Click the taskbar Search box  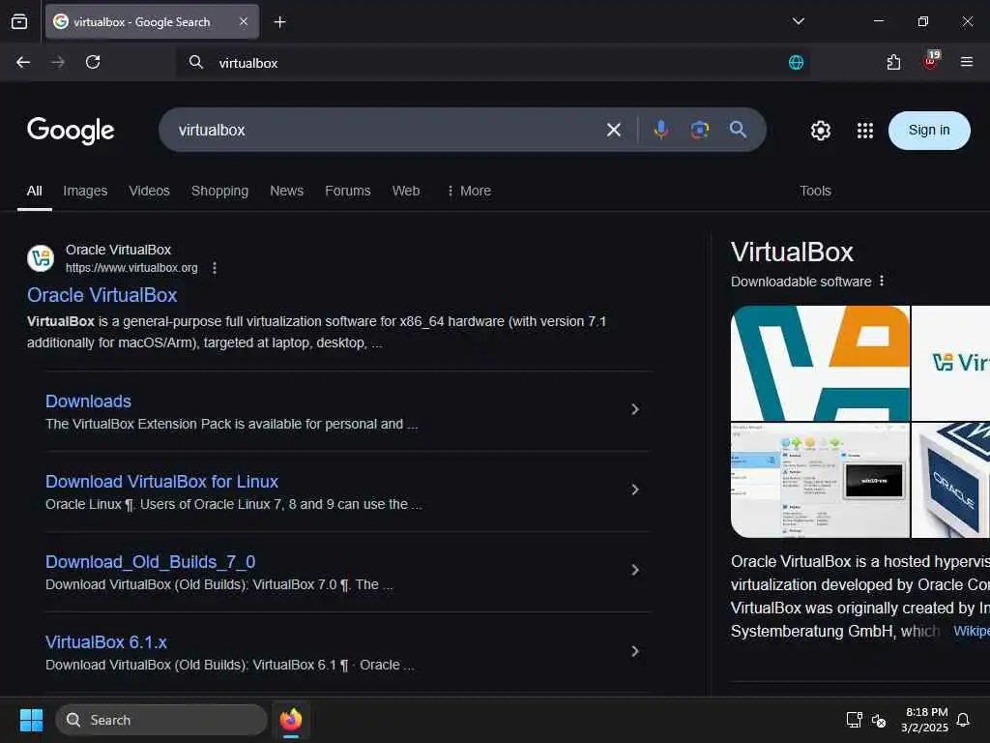161,720
